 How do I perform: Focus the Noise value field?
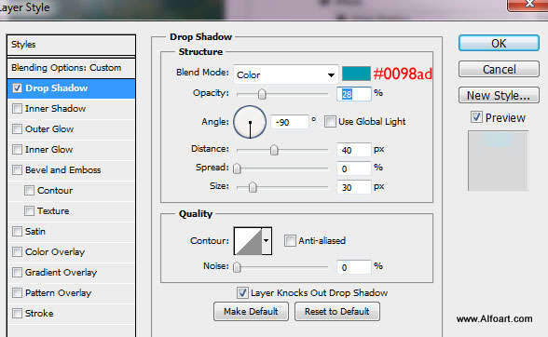click(x=354, y=267)
